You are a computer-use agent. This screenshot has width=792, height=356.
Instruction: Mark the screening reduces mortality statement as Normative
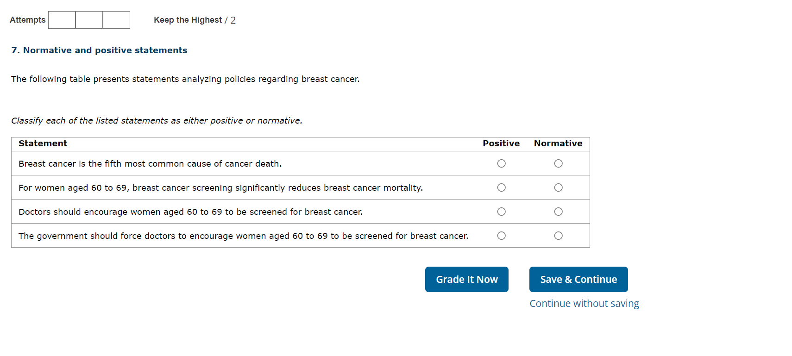click(x=558, y=187)
